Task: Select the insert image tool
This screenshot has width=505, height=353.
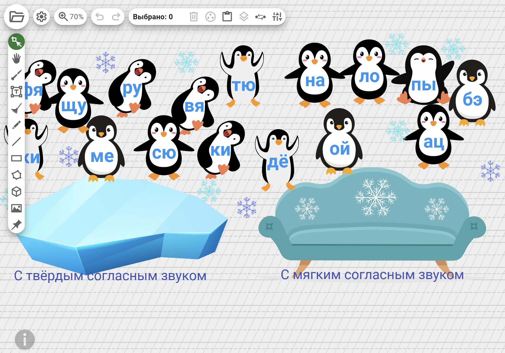Action: (x=16, y=208)
